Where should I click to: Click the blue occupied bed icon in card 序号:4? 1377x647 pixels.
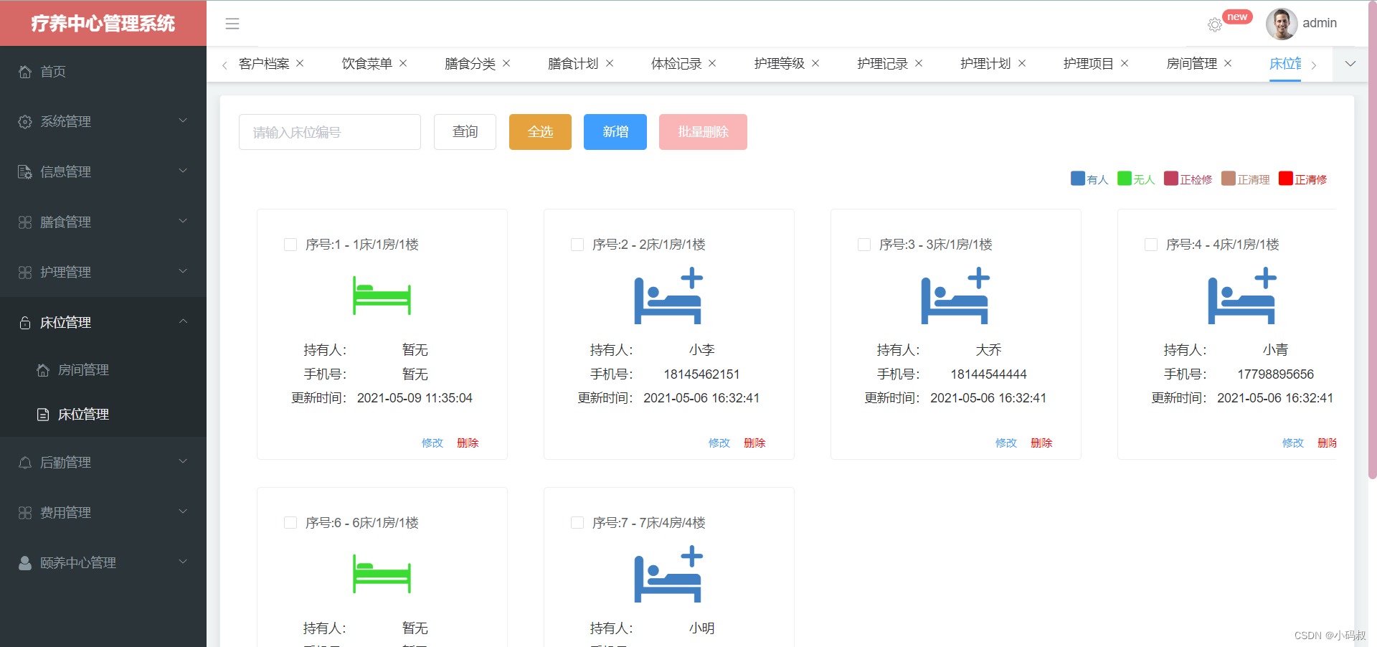tap(1242, 296)
